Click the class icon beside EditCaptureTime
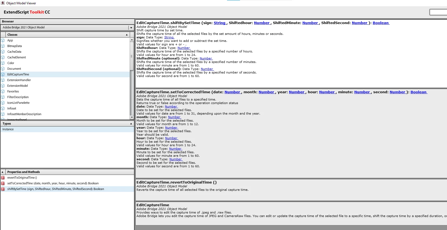The height and width of the screenshot is (230, 447). 3,74
